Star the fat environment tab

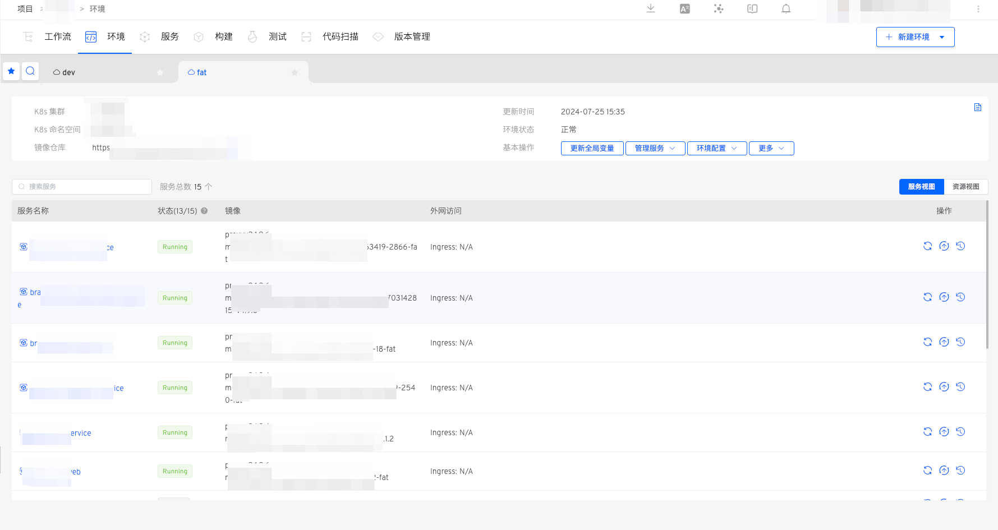click(295, 72)
